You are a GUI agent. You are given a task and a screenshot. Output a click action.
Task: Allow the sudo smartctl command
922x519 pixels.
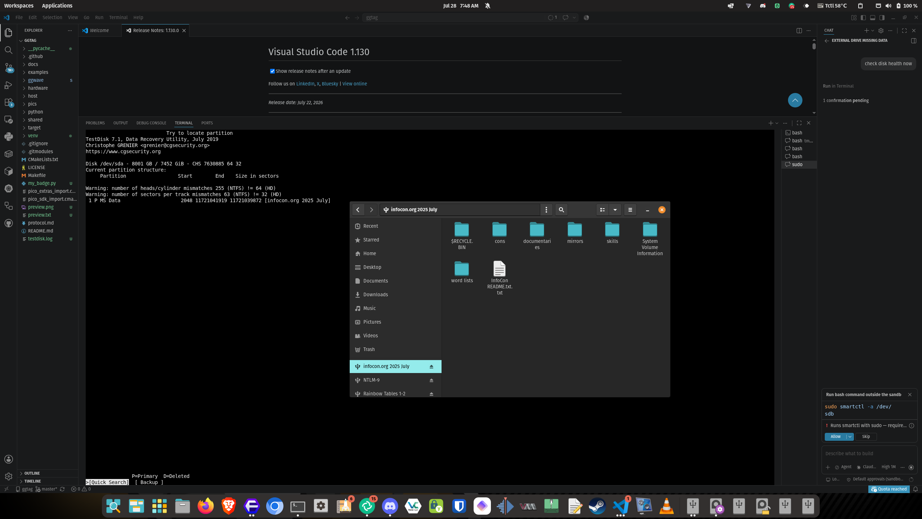(x=836, y=437)
